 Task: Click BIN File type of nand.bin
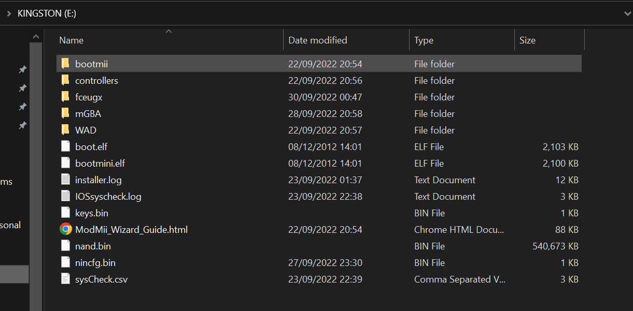429,246
